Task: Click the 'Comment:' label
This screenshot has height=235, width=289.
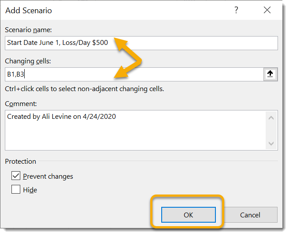Action: pyautogui.click(x=21, y=103)
